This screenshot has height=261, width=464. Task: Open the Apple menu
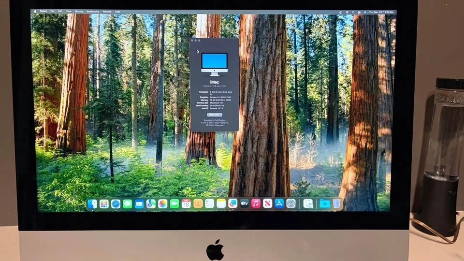coord(35,11)
